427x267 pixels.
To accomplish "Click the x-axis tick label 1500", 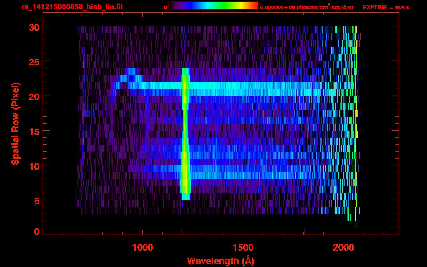I will click(x=243, y=248).
